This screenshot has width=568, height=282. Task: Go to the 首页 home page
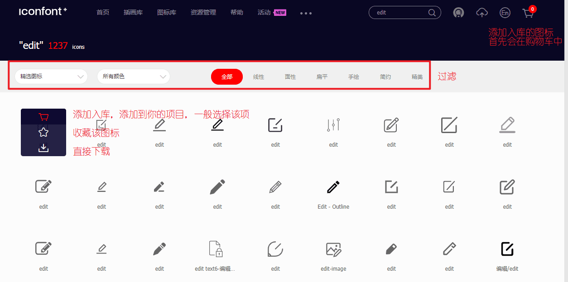[103, 13]
